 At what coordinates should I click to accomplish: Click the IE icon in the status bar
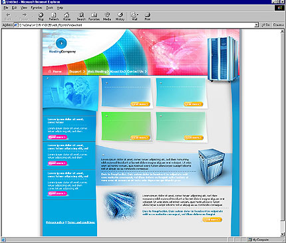[3, 240]
